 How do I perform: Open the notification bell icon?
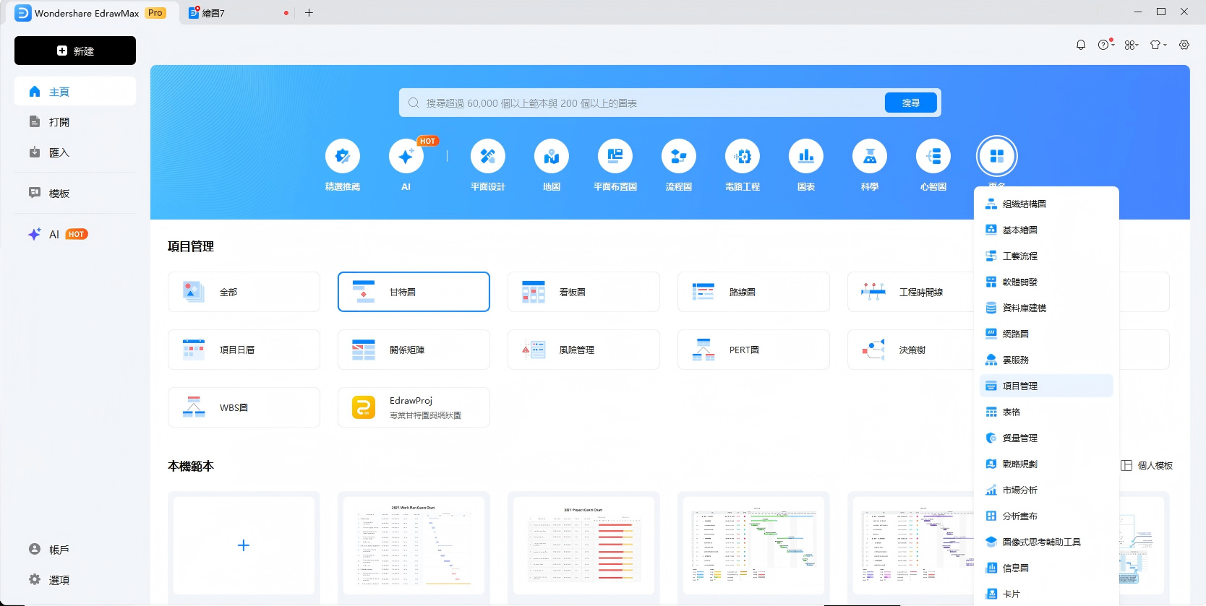pos(1081,45)
